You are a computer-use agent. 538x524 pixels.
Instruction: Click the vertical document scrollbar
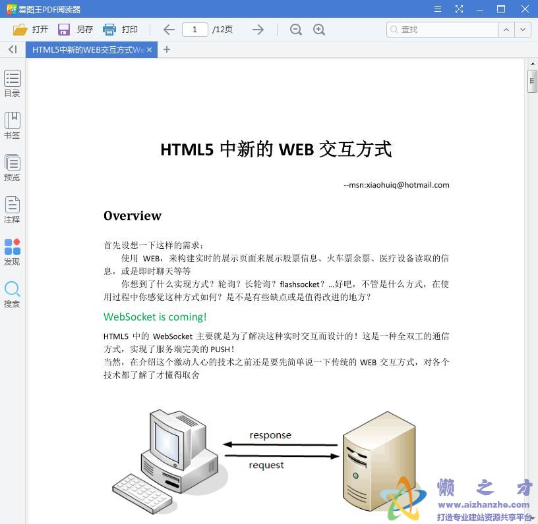click(531, 82)
